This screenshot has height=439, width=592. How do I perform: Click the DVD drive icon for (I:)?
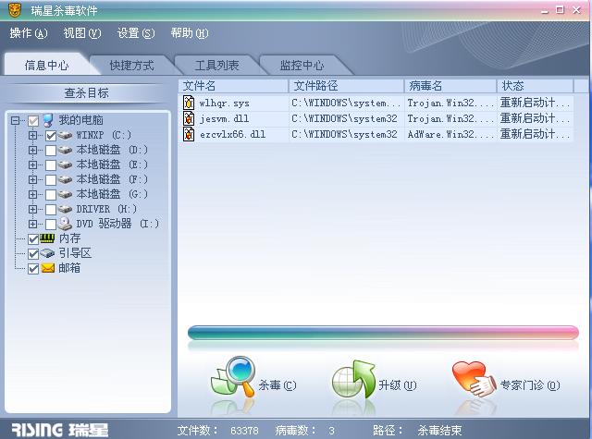[x=65, y=224]
